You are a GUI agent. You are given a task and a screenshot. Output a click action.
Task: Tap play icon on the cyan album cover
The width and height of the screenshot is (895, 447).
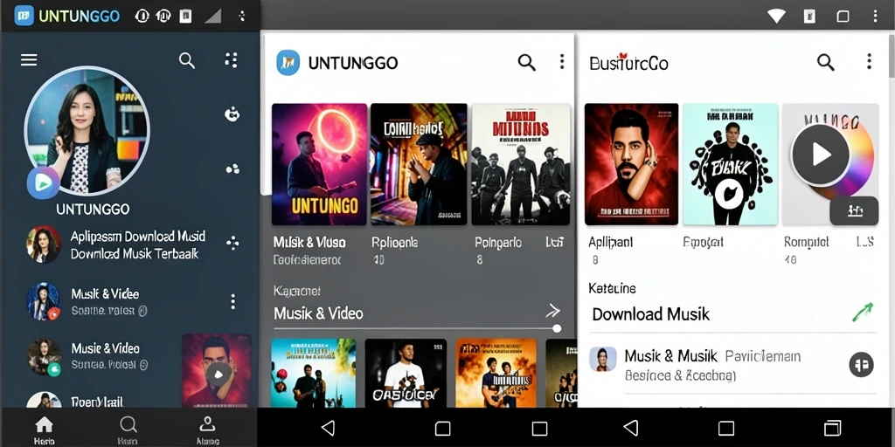pos(729,195)
